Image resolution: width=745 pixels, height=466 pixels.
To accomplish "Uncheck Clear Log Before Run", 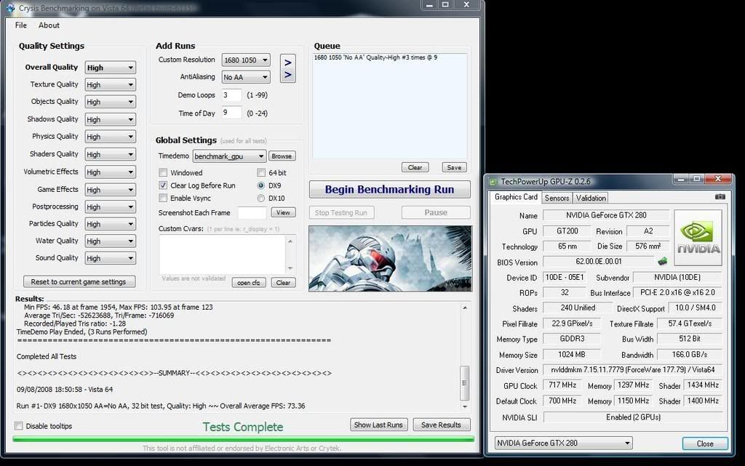I will [x=164, y=185].
